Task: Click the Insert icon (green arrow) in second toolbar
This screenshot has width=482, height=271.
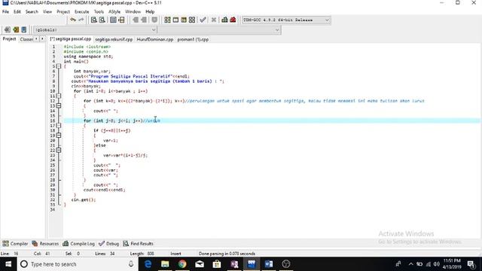Action: click(16, 30)
